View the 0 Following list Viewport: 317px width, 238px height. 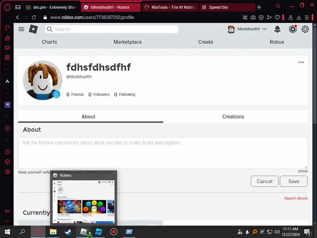(124, 95)
